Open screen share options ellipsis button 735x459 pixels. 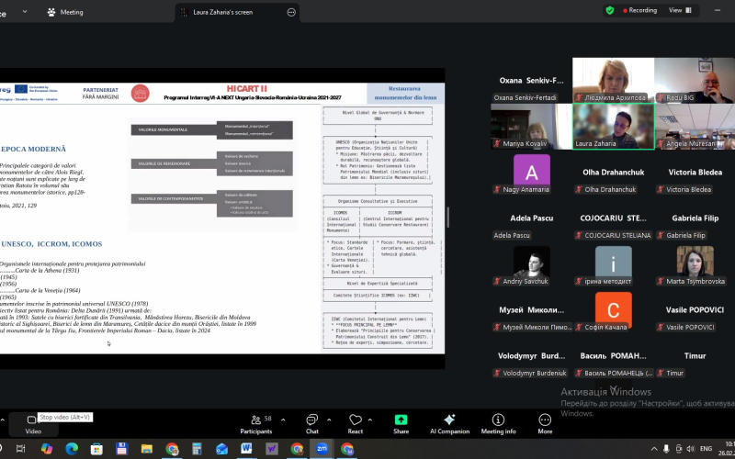coord(291,12)
